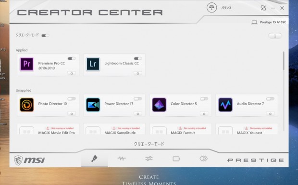Open settings gear for Audio Director 7

(270, 114)
